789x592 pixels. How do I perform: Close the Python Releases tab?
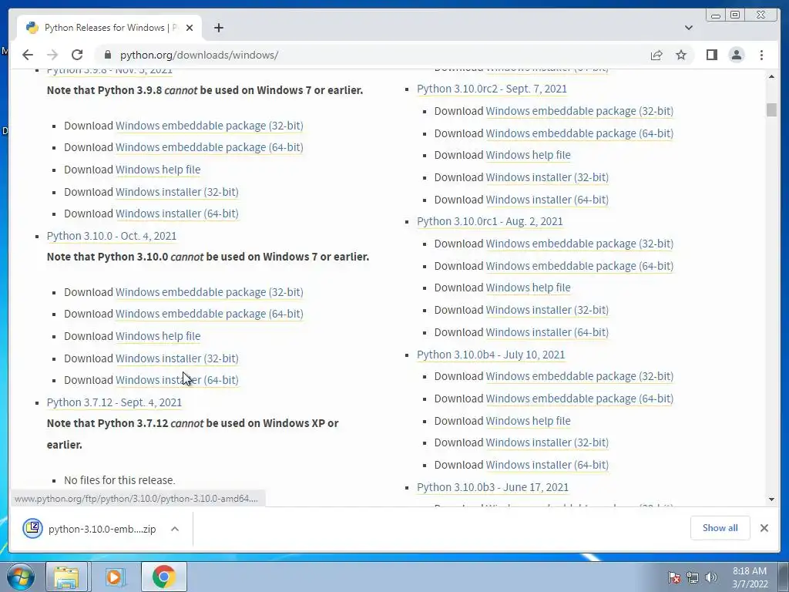click(190, 28)
